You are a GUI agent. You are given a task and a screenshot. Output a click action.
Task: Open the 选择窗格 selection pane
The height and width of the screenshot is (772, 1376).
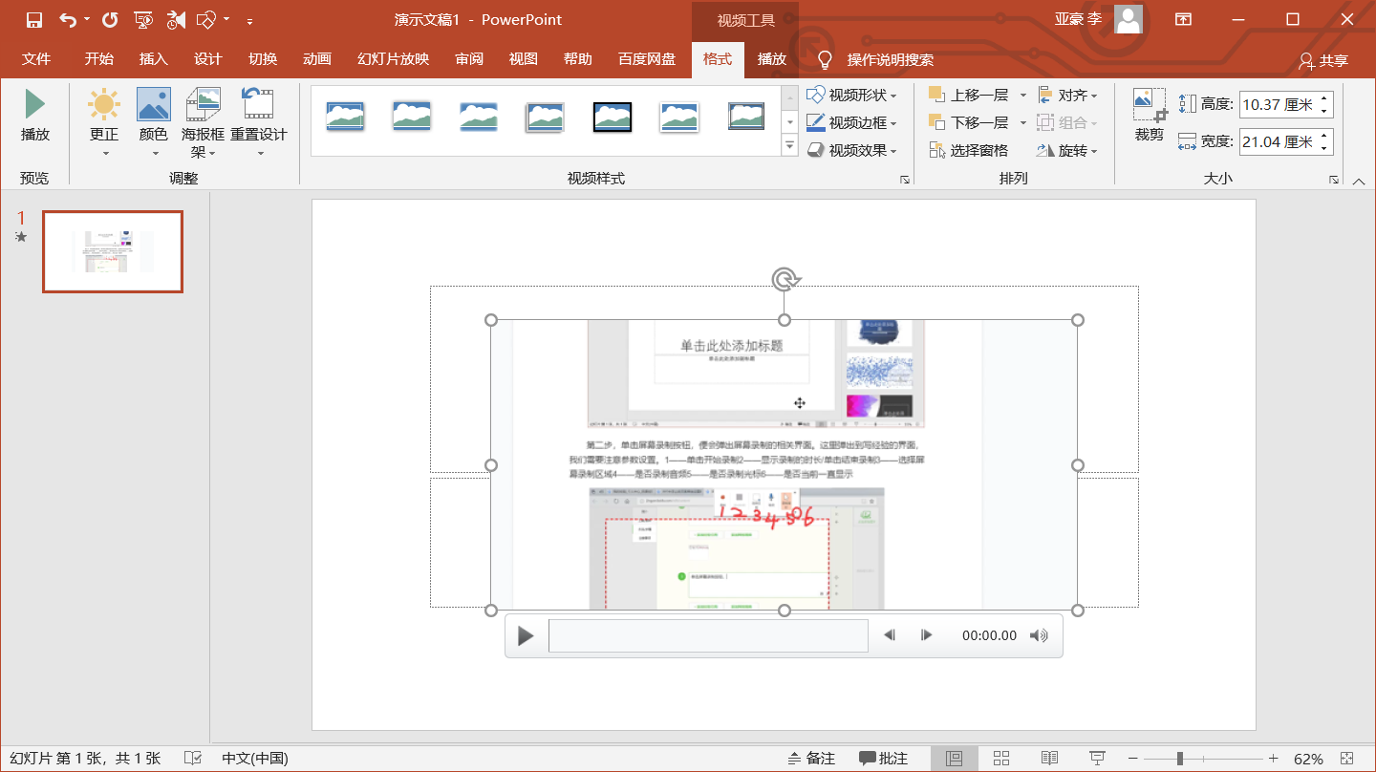969,151
